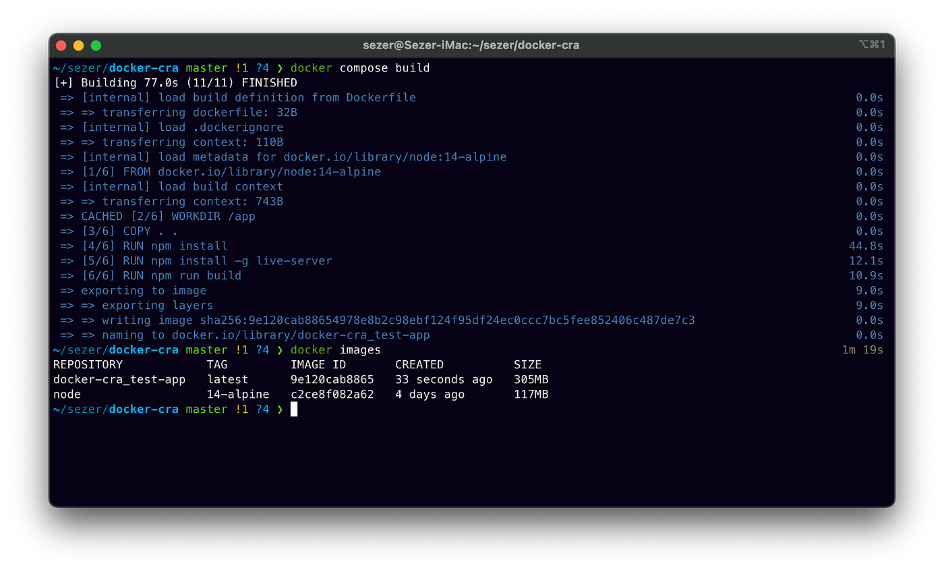This screenshot has height=572, width=944.
Task: Select 'transferring context: 743B' line
Action: [x=172, y=202]
